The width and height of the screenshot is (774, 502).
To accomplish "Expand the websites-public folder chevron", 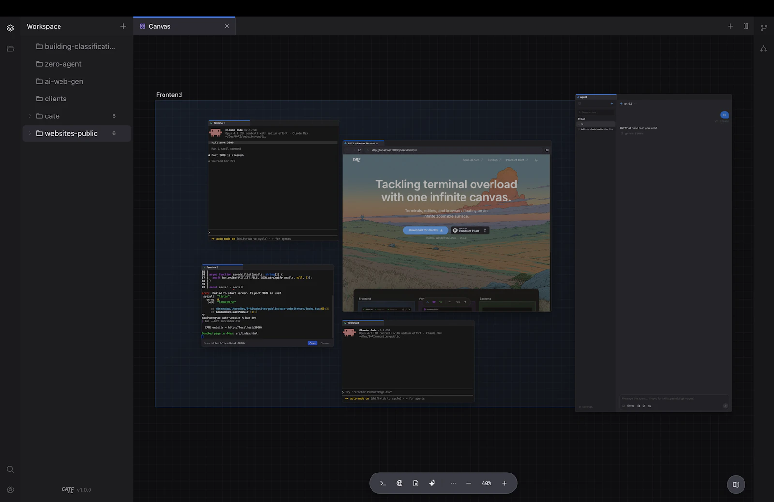I will (30, 133).
